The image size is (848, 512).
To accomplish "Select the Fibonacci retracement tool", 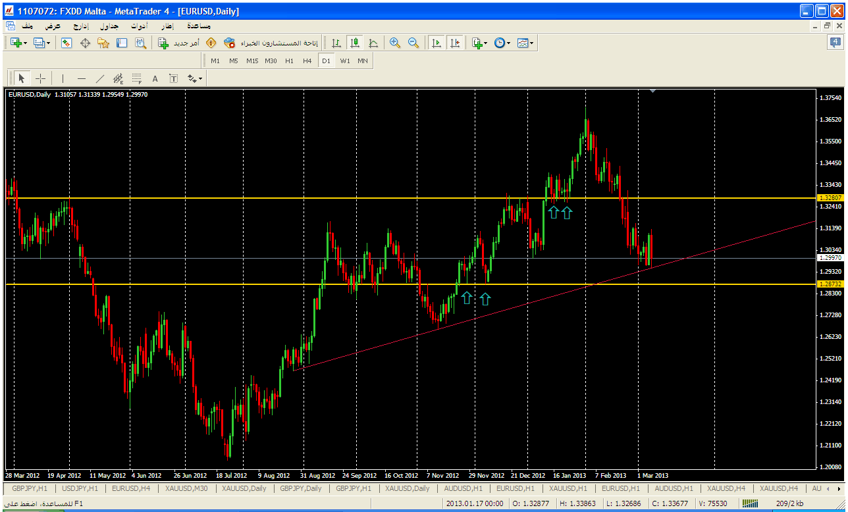I will 137,78.
